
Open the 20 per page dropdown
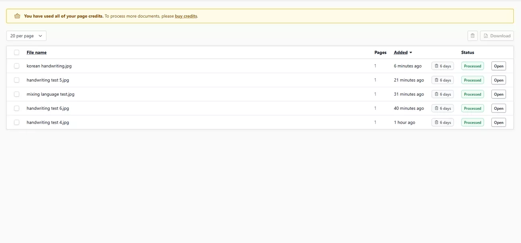tap(26, 36)
